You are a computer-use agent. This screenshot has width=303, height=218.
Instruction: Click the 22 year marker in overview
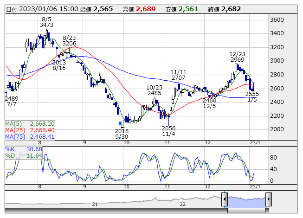183,204
